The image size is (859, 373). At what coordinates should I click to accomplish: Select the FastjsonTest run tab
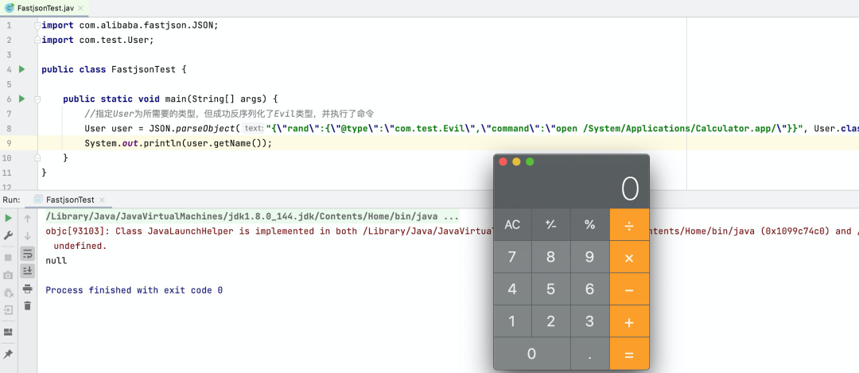pos(70,200)
